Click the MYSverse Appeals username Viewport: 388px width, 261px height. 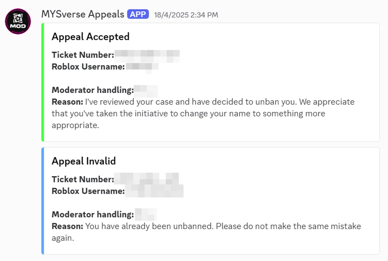tap(83, 14)
